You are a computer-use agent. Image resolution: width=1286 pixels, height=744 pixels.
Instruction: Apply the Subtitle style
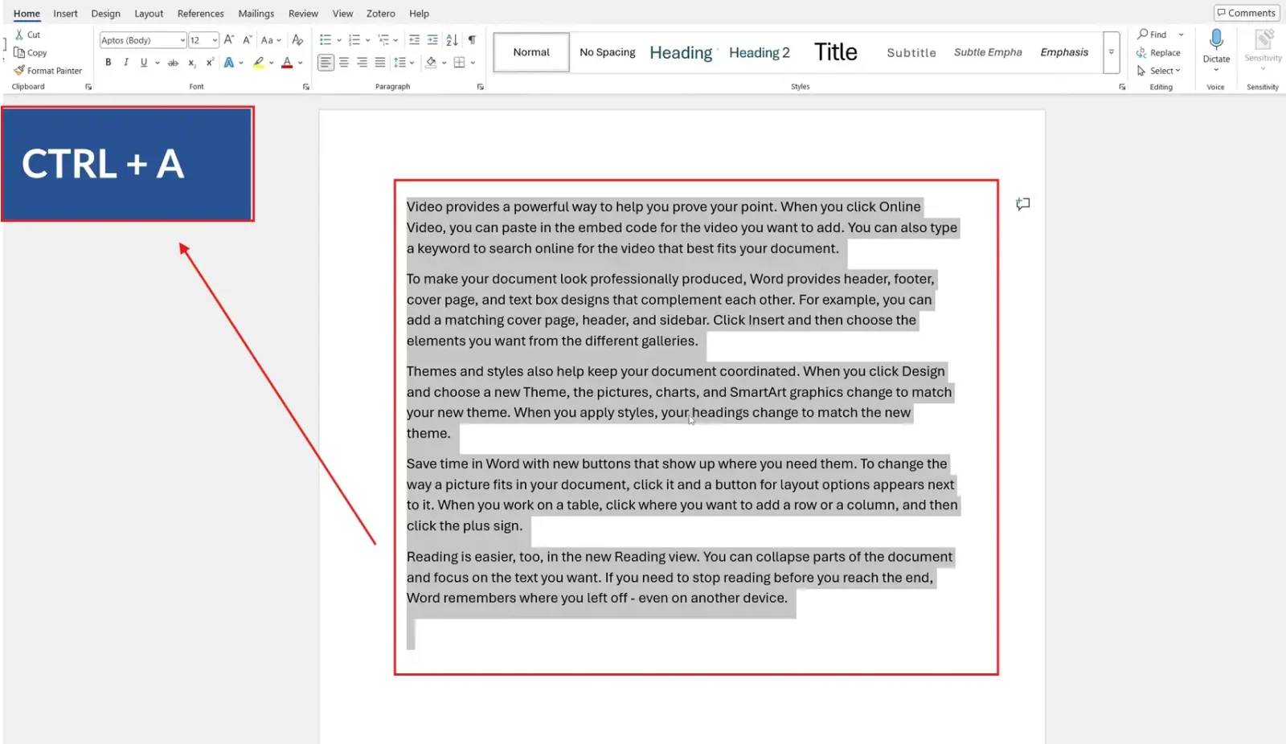click(x=911, y=52)
